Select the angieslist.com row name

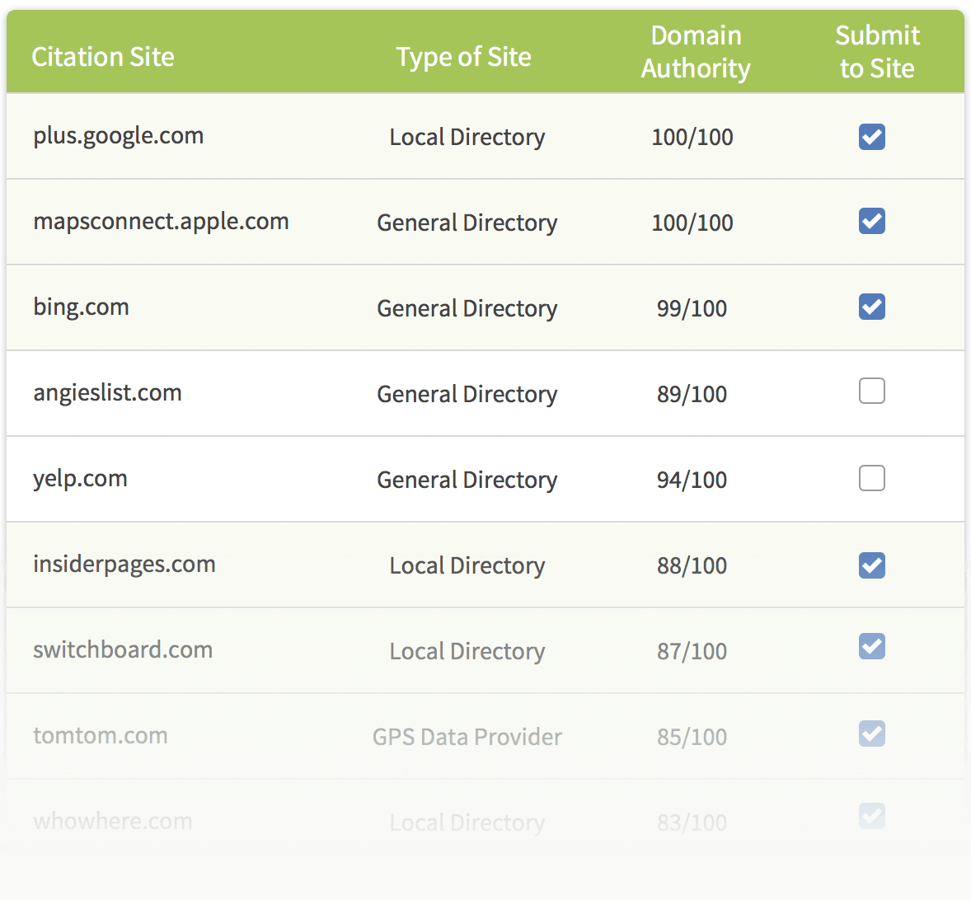click(x=107, y=393)
